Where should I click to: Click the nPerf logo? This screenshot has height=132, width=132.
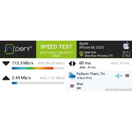click(18, 49)
